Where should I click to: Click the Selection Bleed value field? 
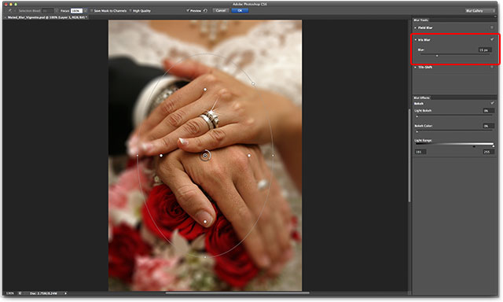[48, 10]
